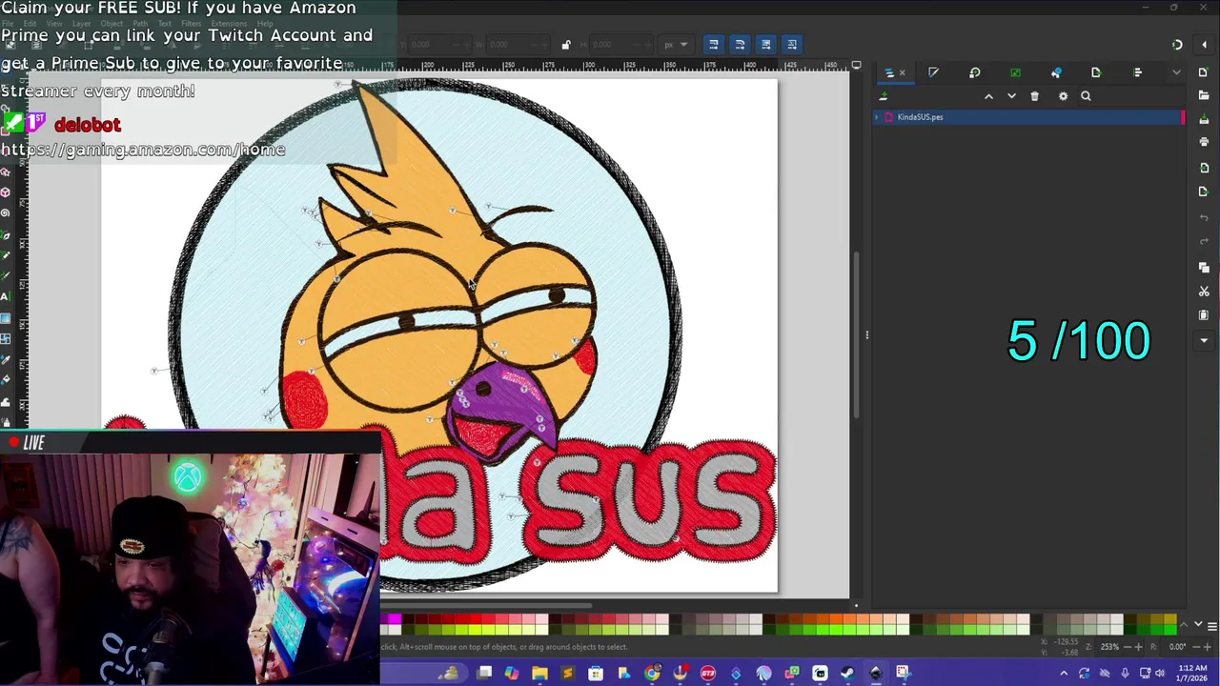
Task: Move the selected layer up
Action: (988, 96)
